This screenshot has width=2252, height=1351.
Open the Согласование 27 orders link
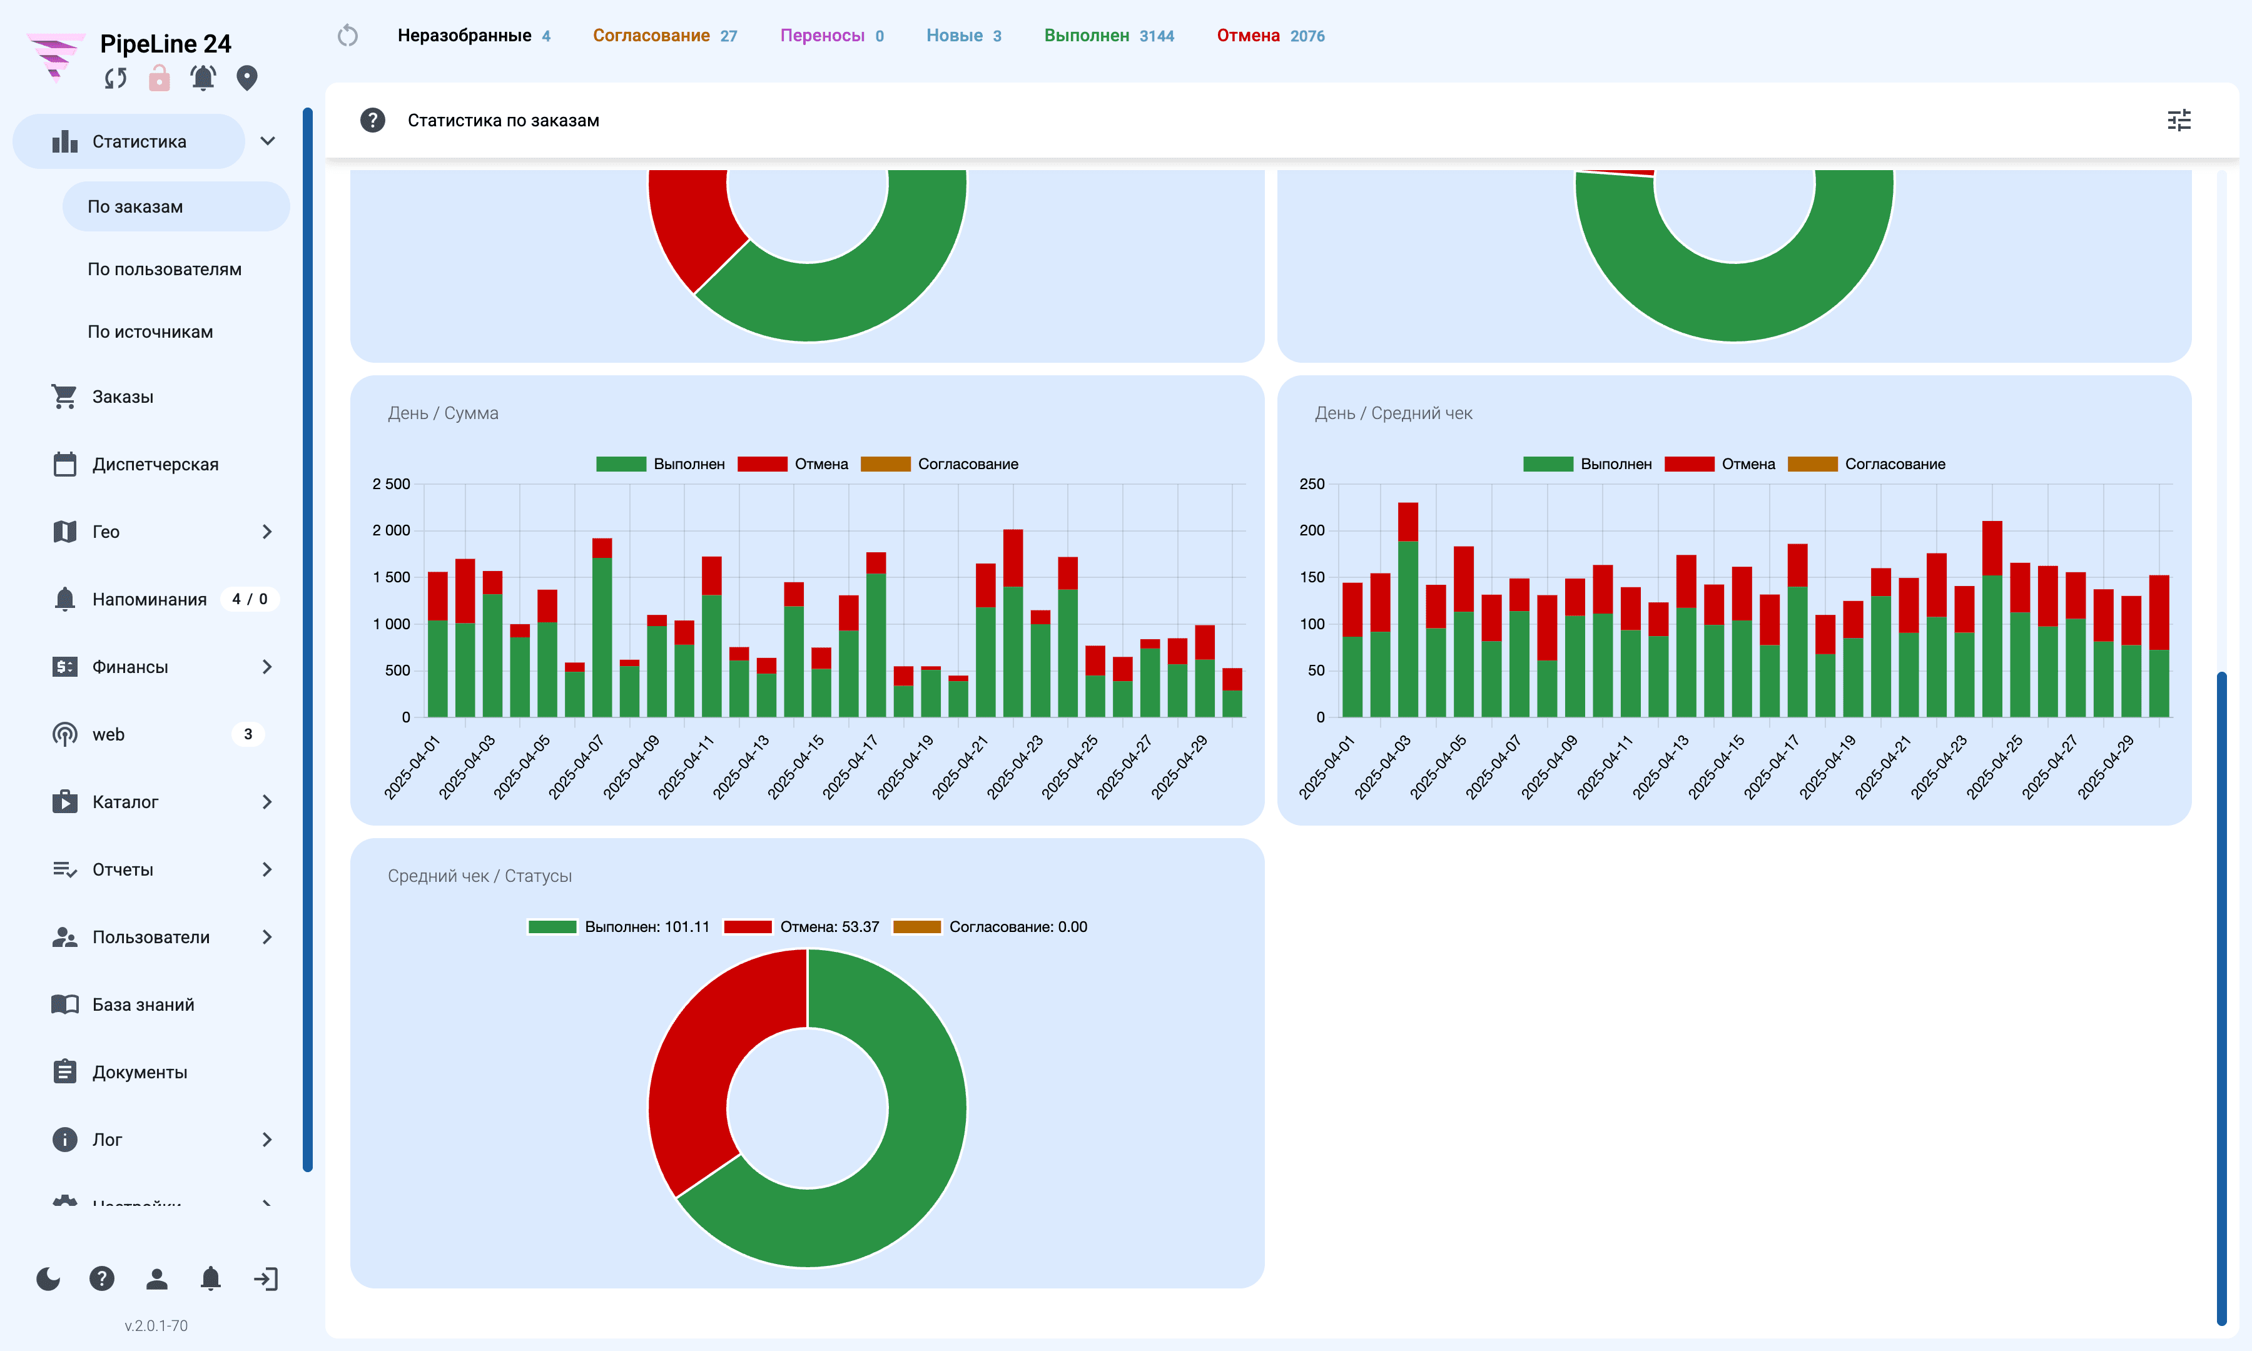664,36
